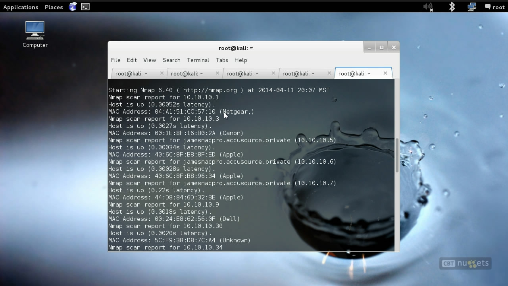Click the terminal title bar root@kali: ~
The height and width of the screenshot is (286, 508).
point(236,48)
